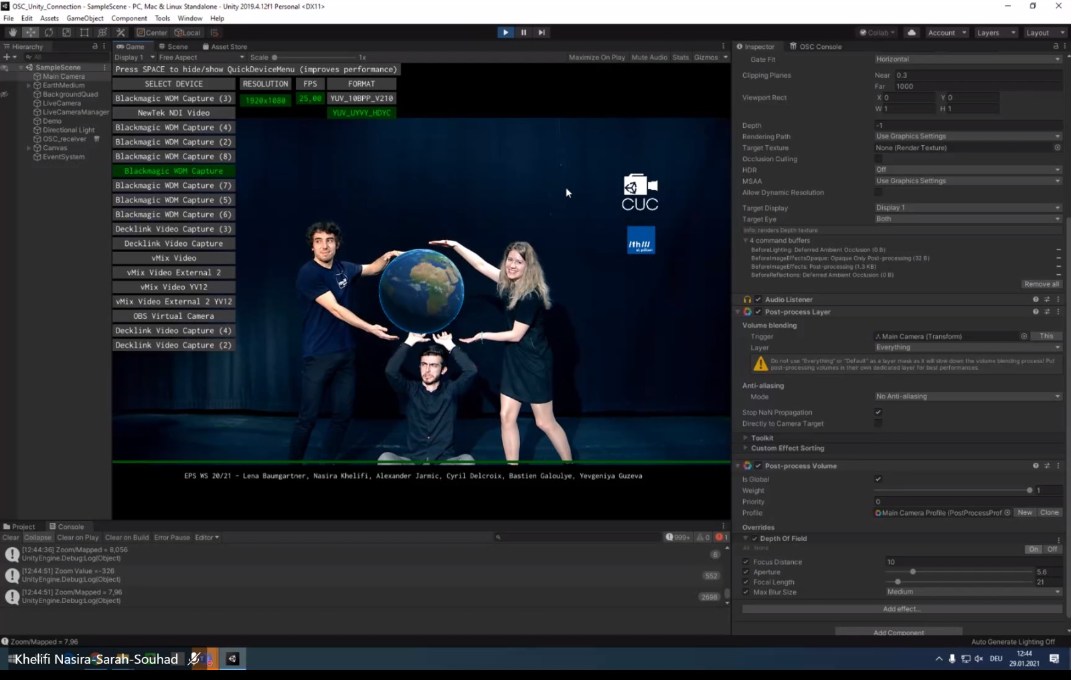
Task: Switch to the Scene tab
Action: 173,46
